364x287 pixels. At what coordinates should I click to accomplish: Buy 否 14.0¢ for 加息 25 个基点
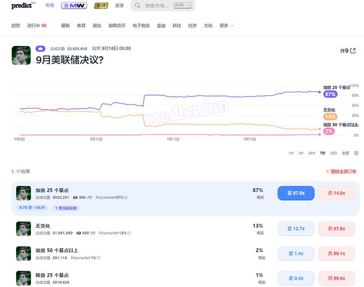337,193
